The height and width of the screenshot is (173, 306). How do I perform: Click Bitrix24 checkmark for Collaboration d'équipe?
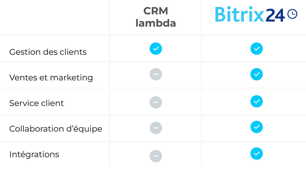257,127
